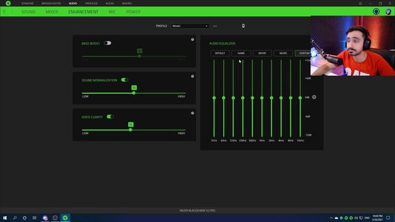Open Windows Start menu

(5, 218)
